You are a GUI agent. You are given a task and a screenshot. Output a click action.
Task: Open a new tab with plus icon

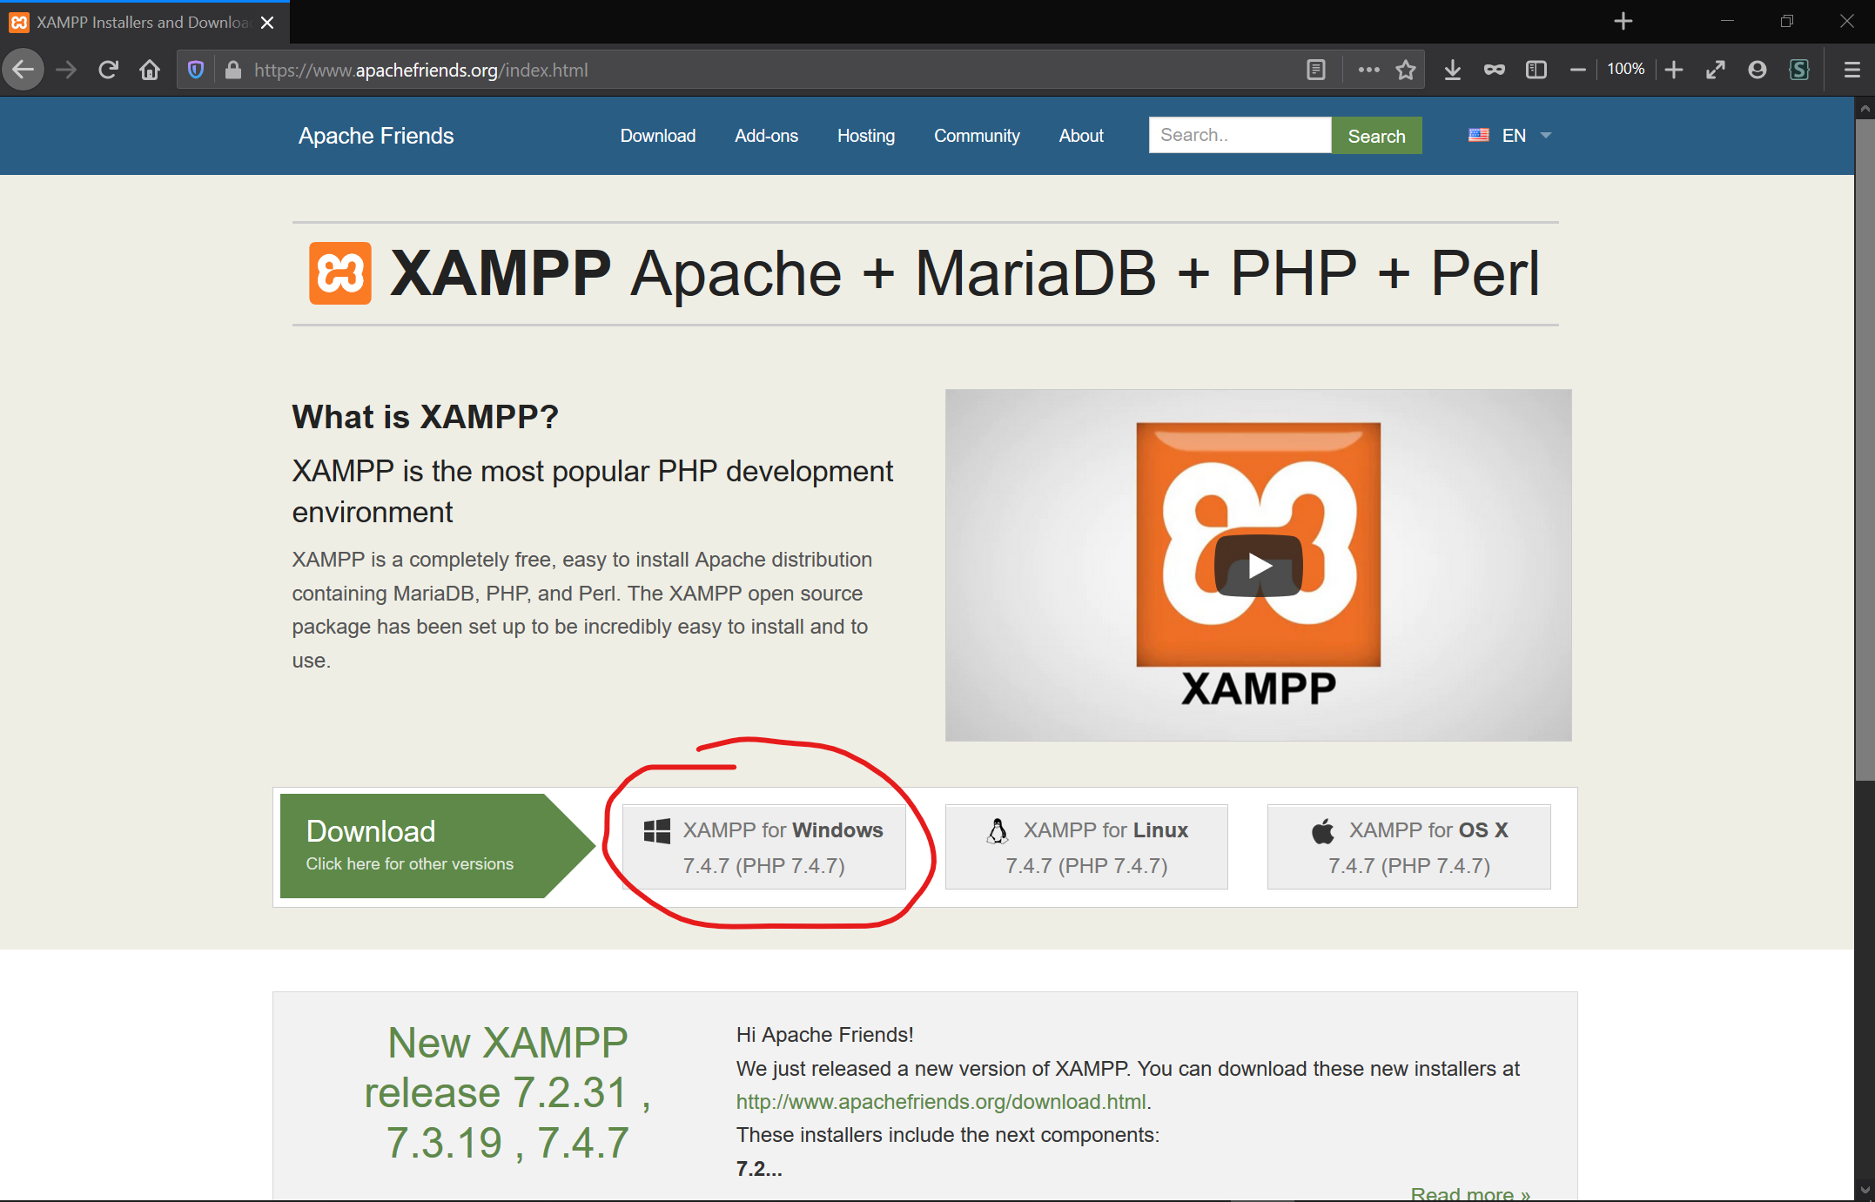point(1623,22)
